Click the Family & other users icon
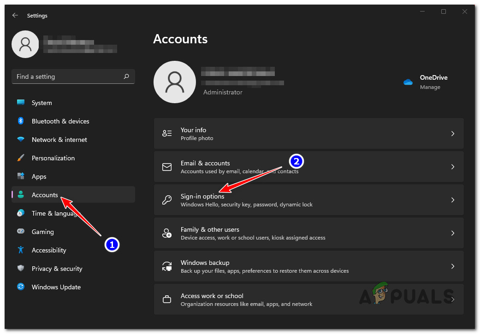Screen dimensions: 480x334 (x=167, y=233)
